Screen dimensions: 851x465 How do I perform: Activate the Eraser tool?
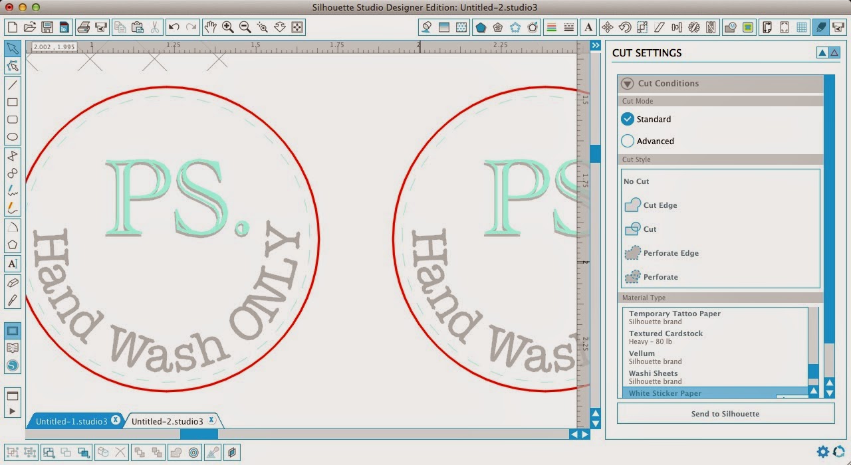12,282
